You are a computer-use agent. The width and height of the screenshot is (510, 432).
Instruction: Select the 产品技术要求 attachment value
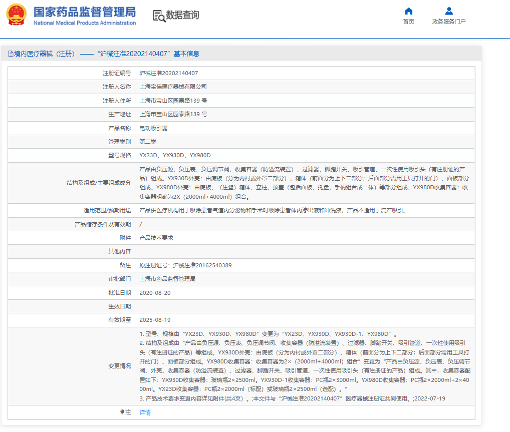[156, 238]
